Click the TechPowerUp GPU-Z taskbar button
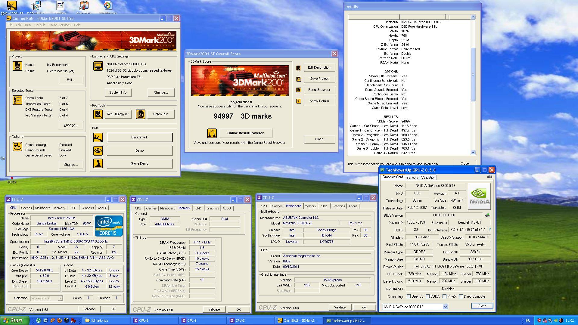This screenshot has height=325, width=578. (x=347, y=320)
